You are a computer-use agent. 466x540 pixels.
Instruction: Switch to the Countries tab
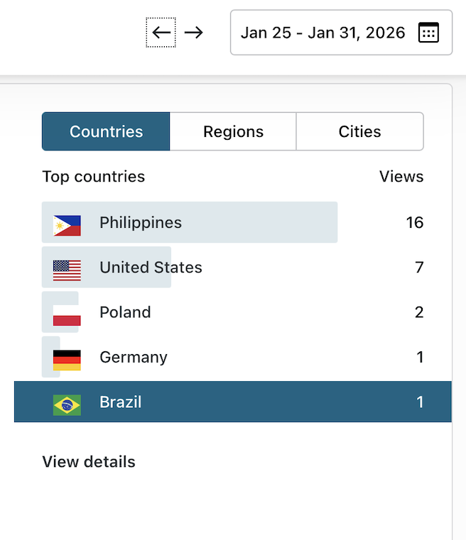coord(106,132)
